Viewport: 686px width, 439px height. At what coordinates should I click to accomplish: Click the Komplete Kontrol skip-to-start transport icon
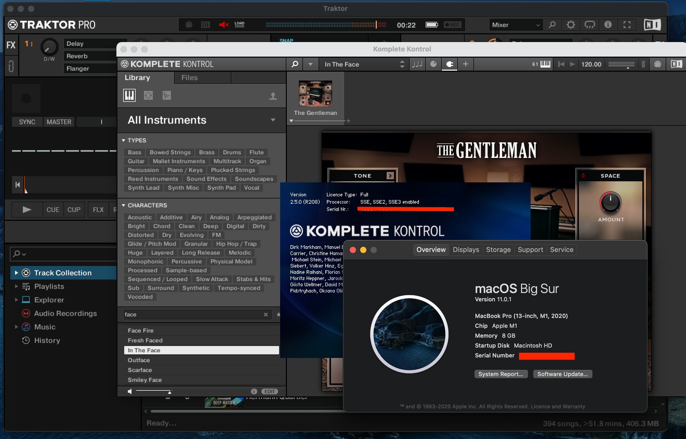tap(561, 64)
